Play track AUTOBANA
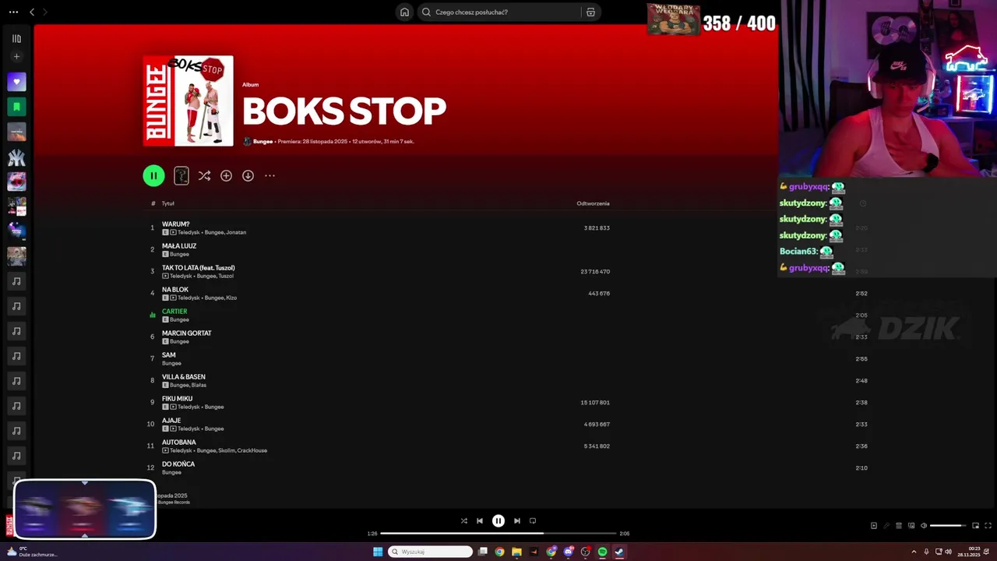 pyautogui.click(x=179, y=443)
